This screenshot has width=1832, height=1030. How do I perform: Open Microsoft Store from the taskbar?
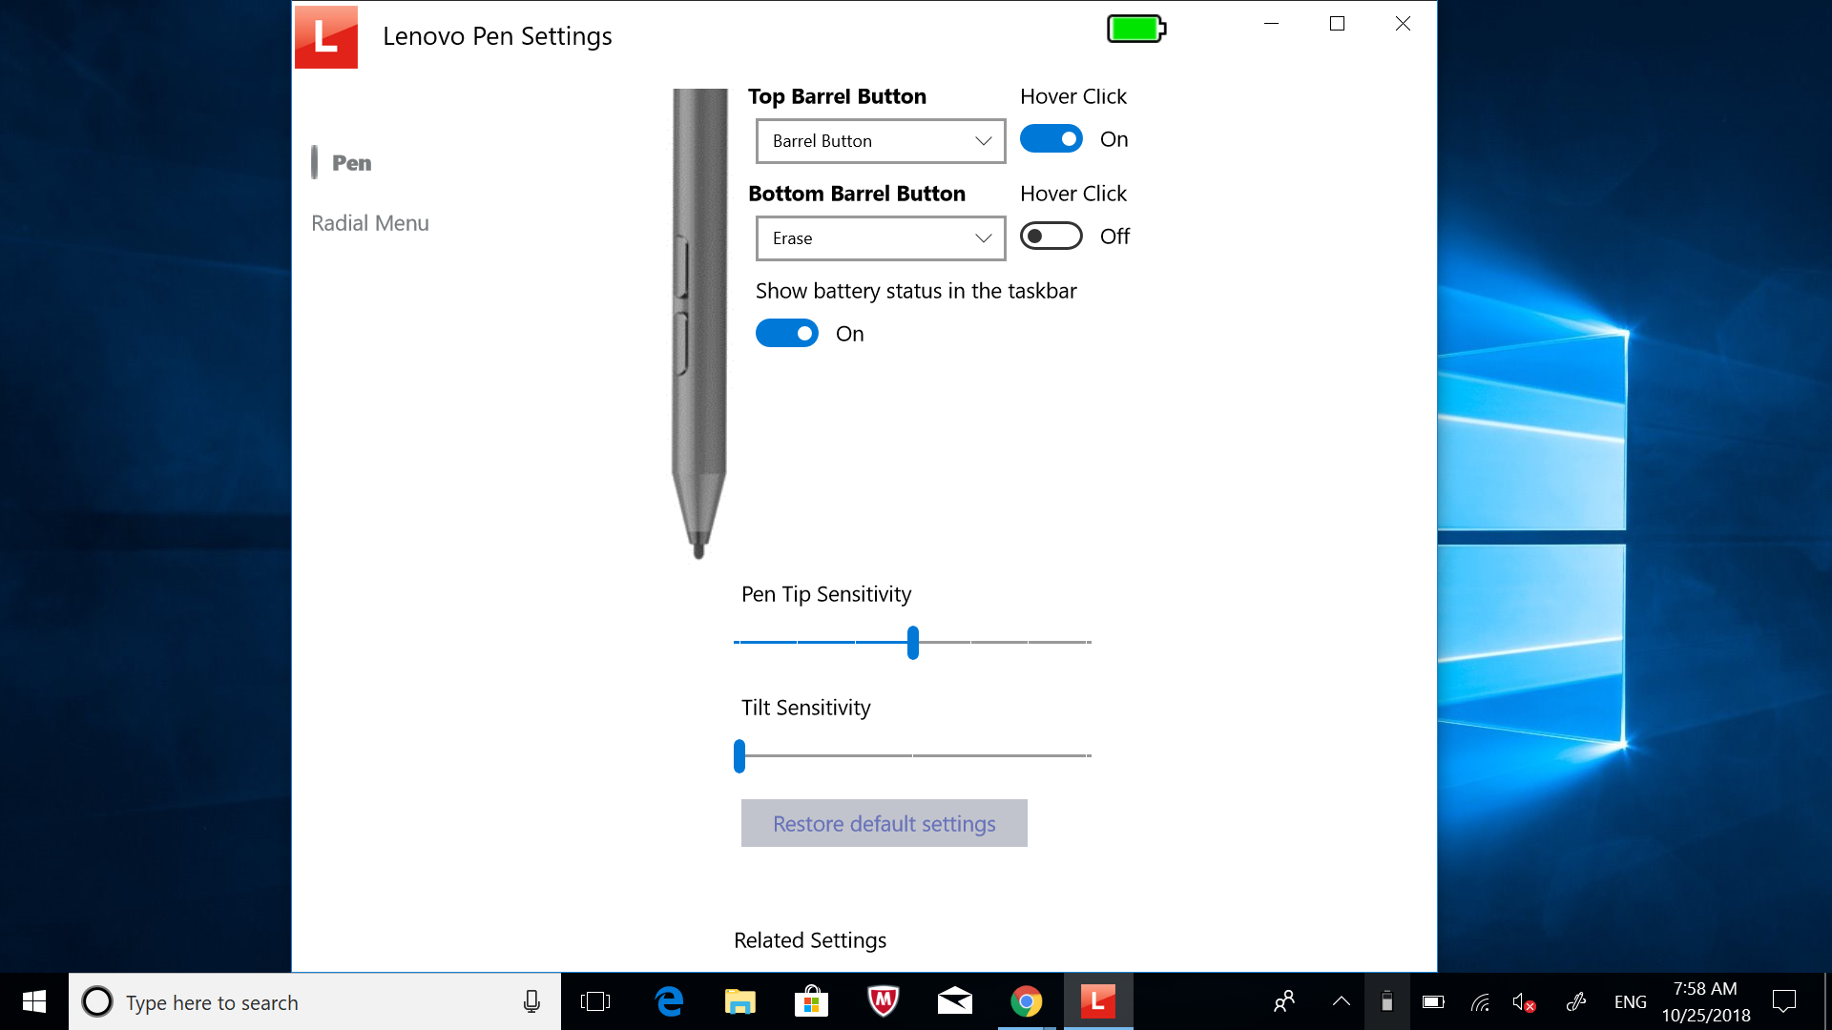pyautogui.click(x=811, y=1001)
